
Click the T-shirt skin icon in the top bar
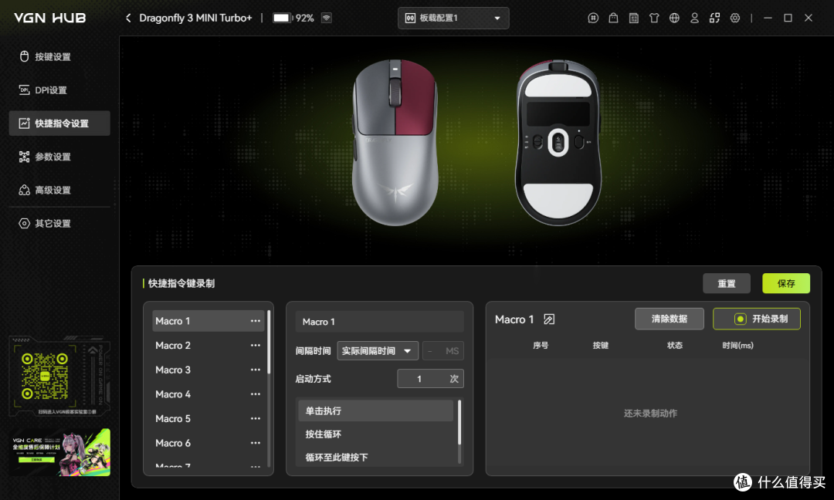click(x=654, y=18)
